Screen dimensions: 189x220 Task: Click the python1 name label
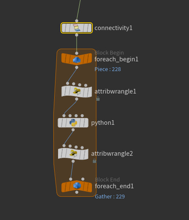coord(103,123)
